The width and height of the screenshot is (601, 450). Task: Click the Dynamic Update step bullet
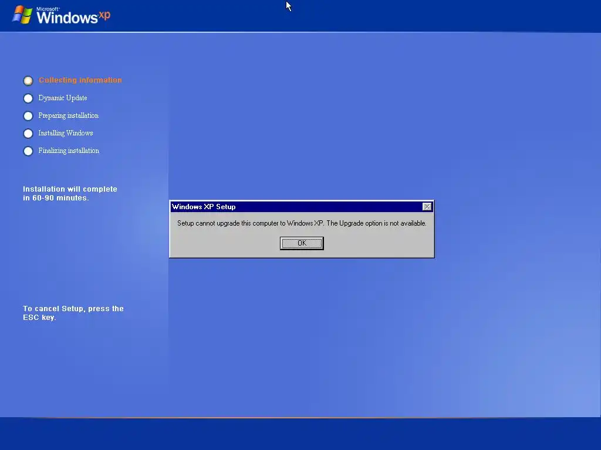pyautogui.click(x=28, y=98)
